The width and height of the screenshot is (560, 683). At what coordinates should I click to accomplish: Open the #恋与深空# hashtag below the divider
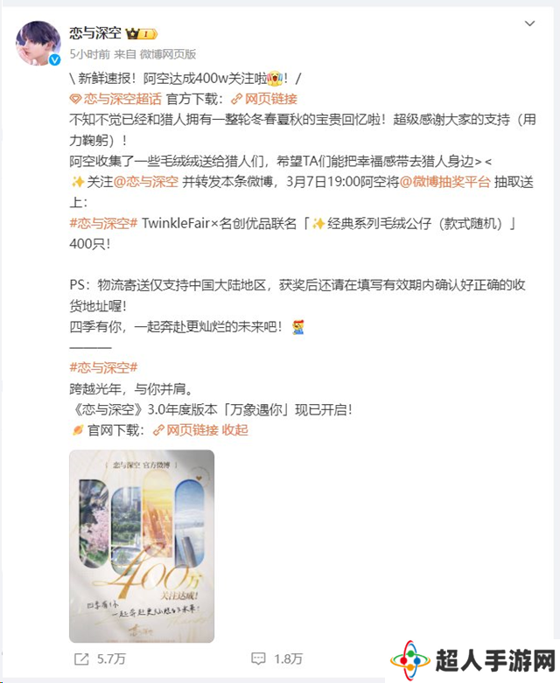pyautogui.click(x=104, y=367)
